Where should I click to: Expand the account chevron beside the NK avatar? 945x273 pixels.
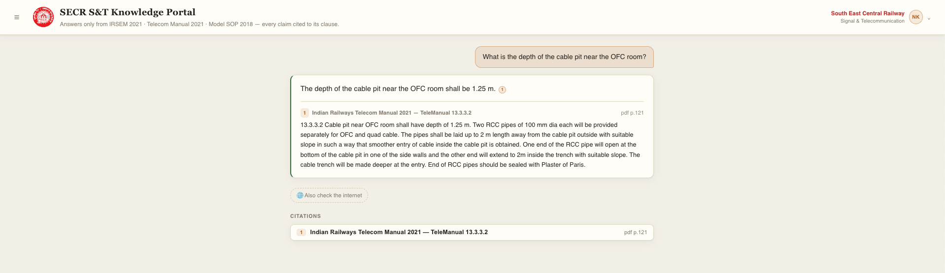pyautogui.click(x=929, y=19)
